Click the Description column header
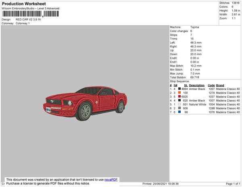242x187 pixels. pyautogui.click(x=197, y=85)
